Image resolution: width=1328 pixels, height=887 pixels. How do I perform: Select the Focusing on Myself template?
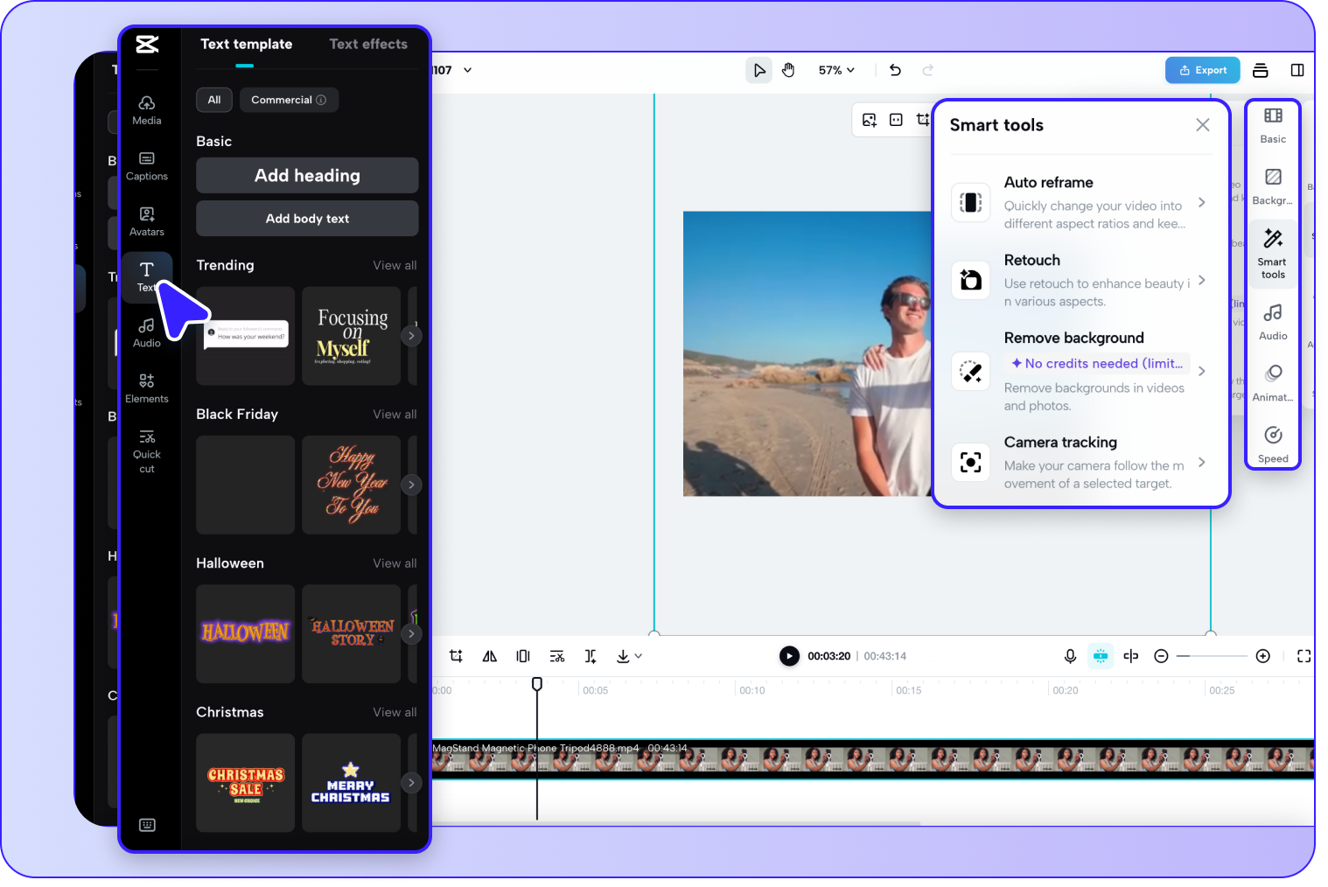(x=351, y=336)
